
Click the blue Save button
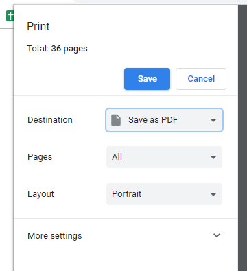[147, 79]
